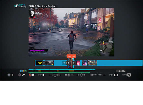Screen dimensions: 143x105
Task: Step one frame backward
Action: (78, 75)
